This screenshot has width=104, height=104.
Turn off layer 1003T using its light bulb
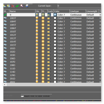tap(37, 18)
